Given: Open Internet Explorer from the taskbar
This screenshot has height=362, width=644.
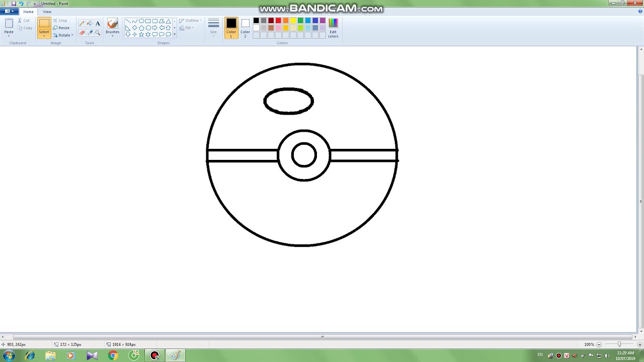Looking at the screenshot, I should coord(30,355).
